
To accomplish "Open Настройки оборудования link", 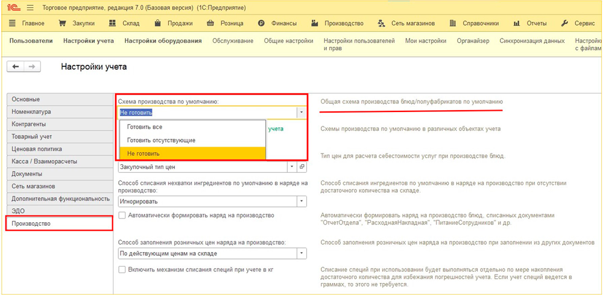I will [163, 41].
